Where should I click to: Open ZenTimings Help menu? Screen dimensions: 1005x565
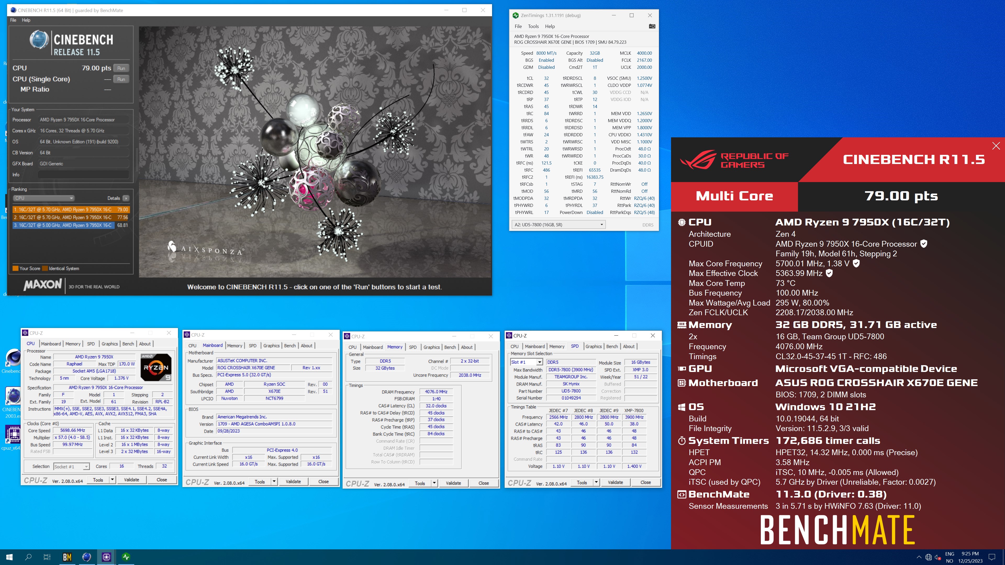pos(550,26)
